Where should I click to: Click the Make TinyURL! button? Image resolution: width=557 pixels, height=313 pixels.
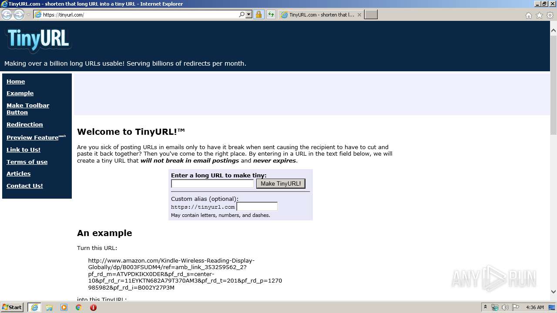(281, 183)
